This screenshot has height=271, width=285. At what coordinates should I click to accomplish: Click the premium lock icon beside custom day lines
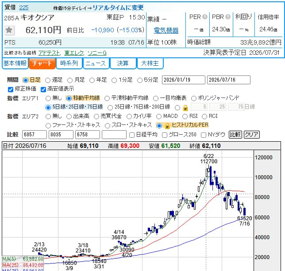(x=185, y=108)
